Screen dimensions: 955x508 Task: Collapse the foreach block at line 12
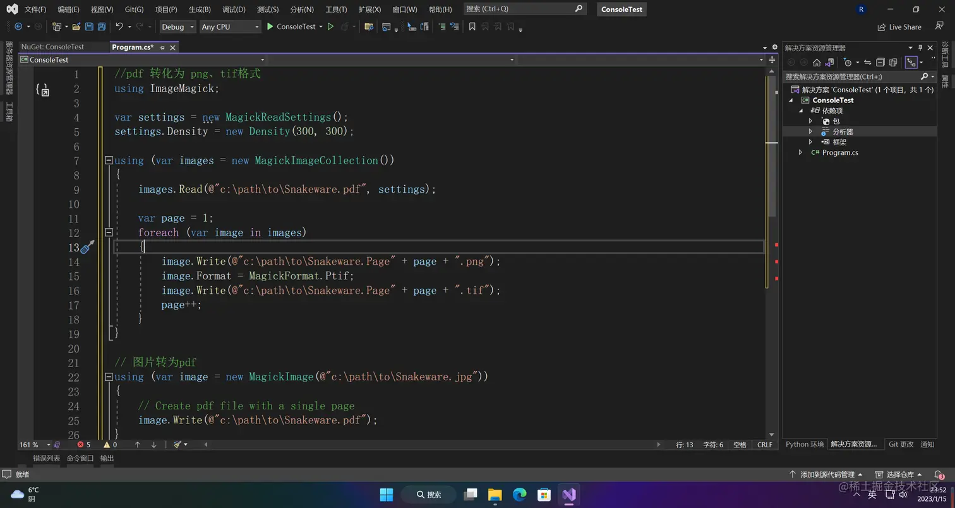pos(109,233)
